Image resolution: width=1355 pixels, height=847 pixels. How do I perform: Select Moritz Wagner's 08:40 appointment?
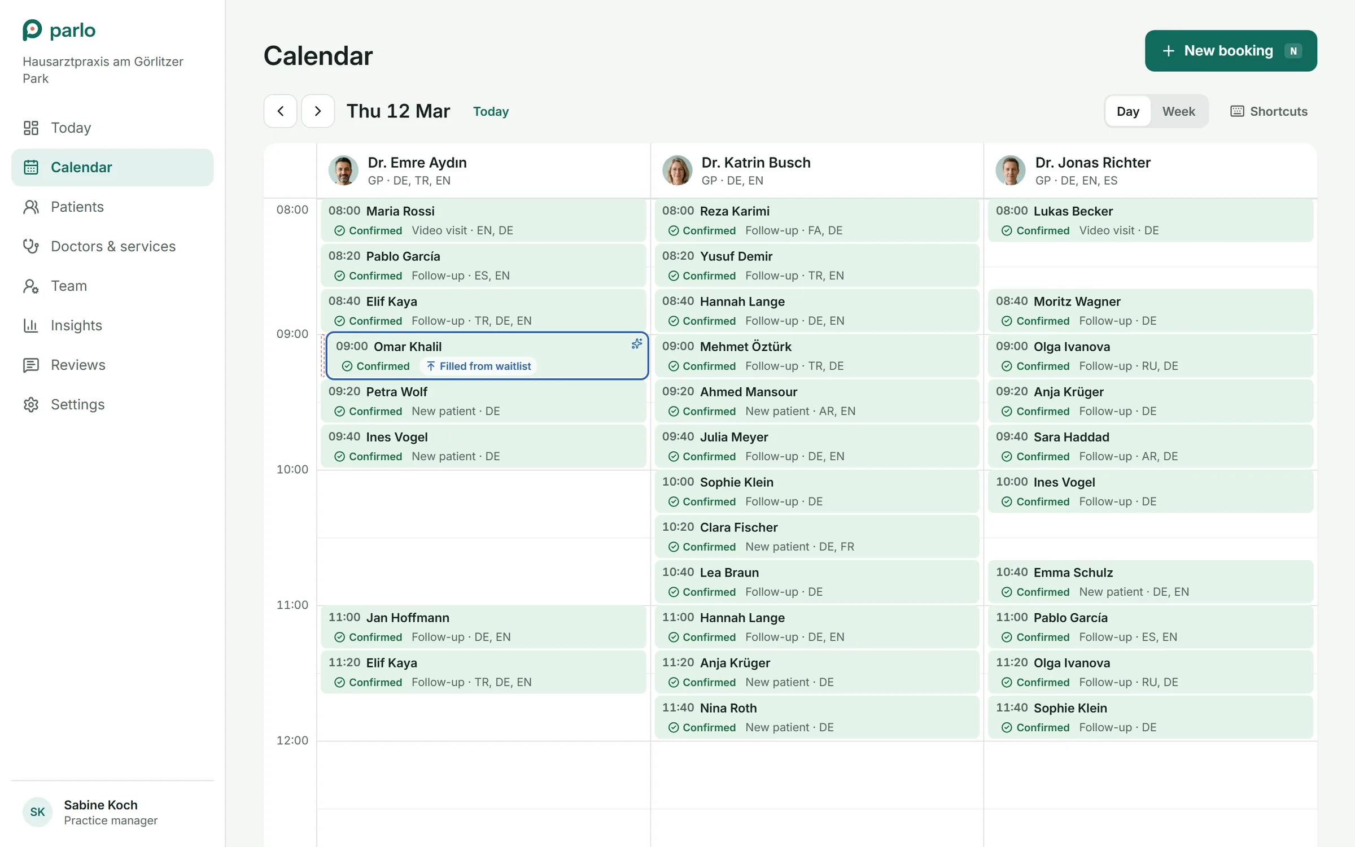tap(1151, 311)
